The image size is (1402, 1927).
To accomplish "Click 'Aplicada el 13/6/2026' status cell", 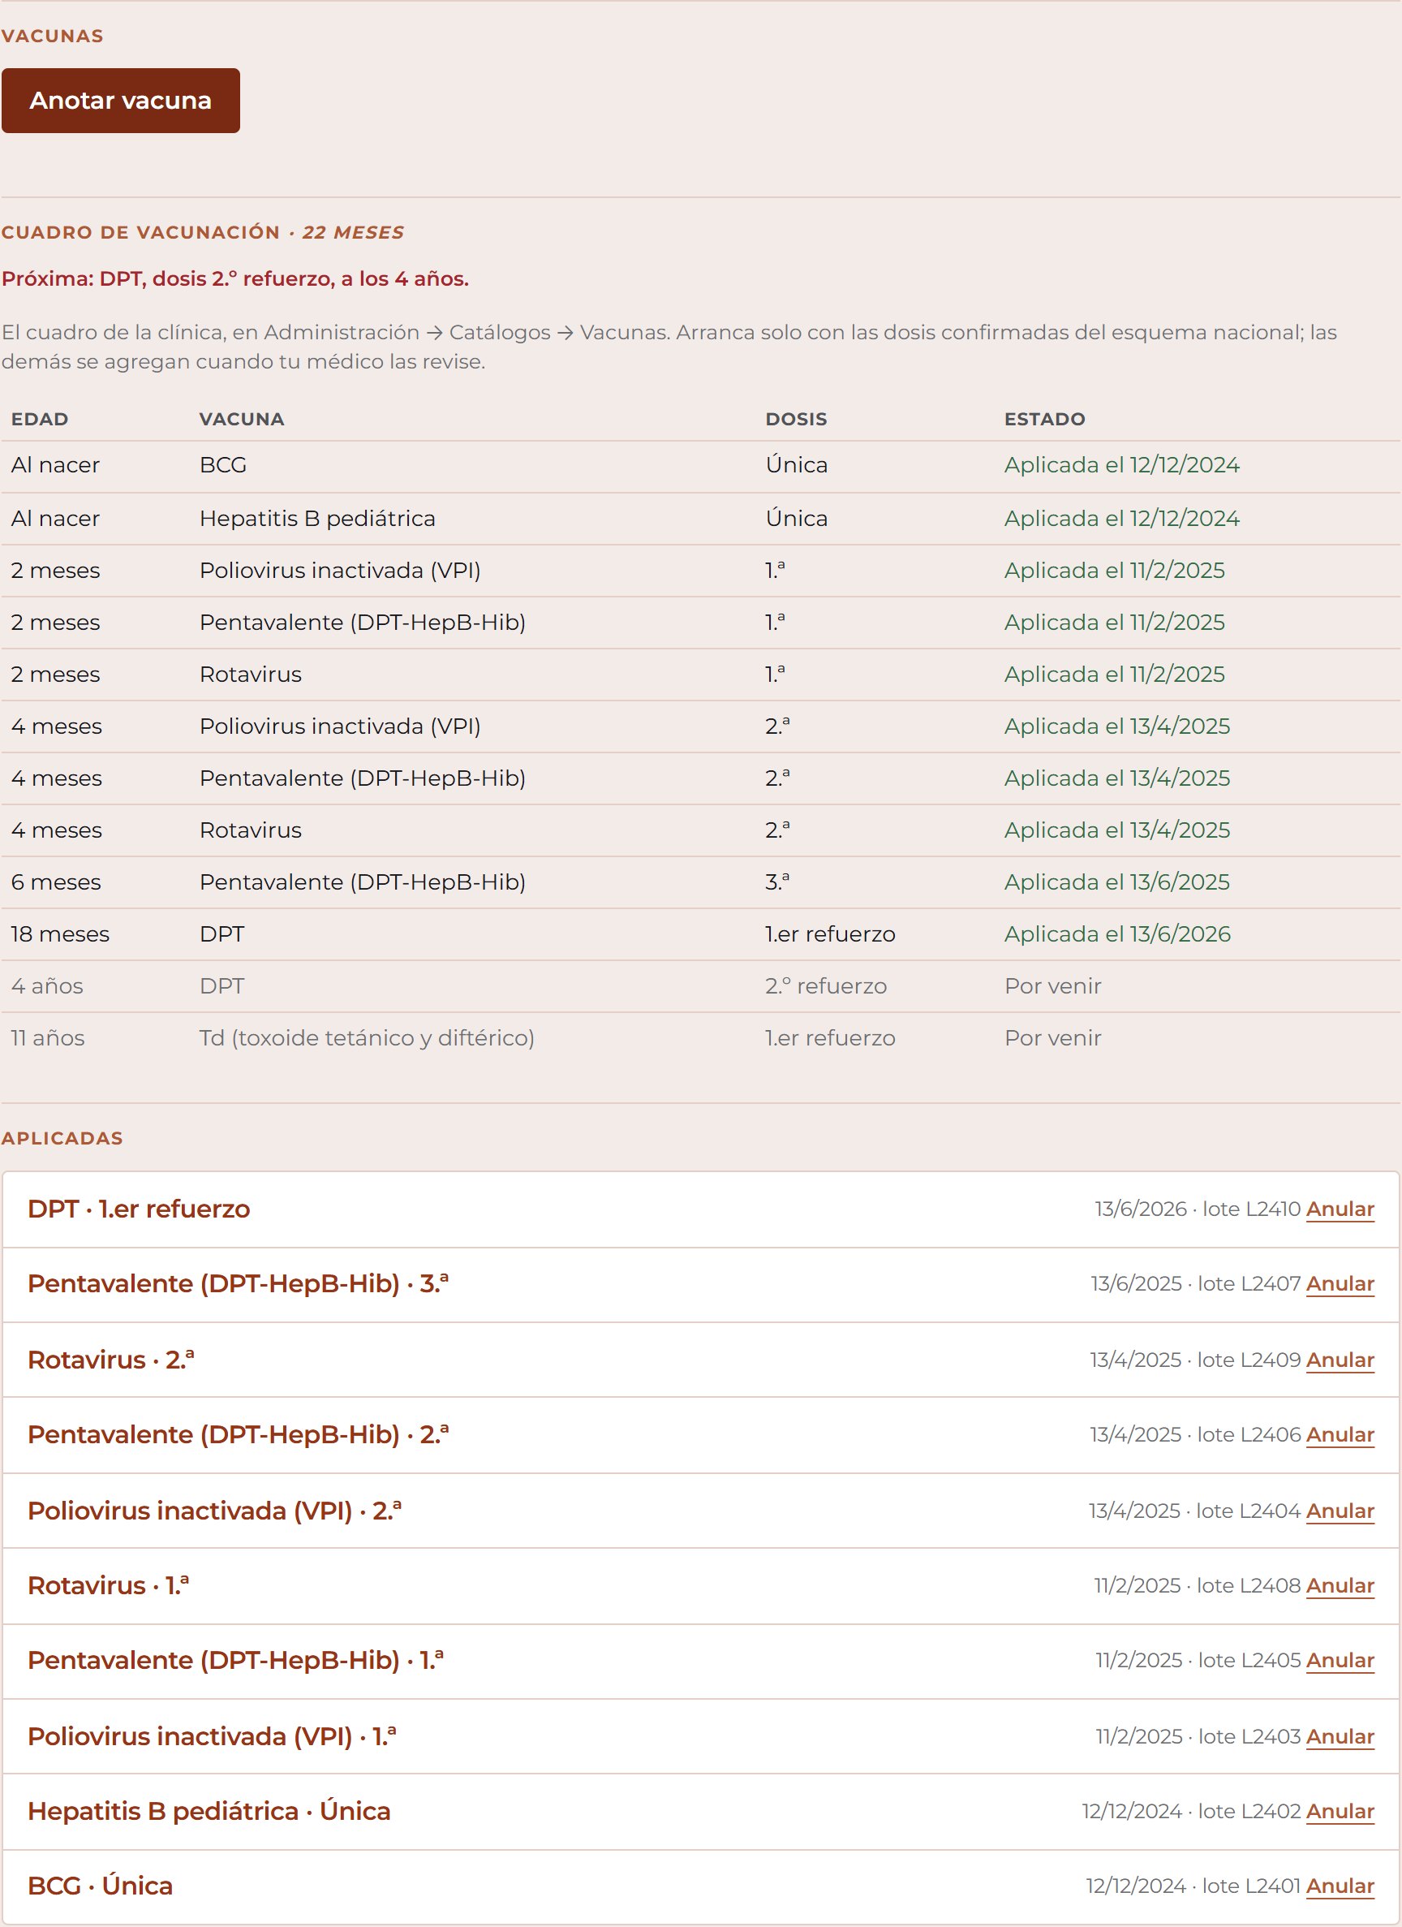I will coord(1117,933).
